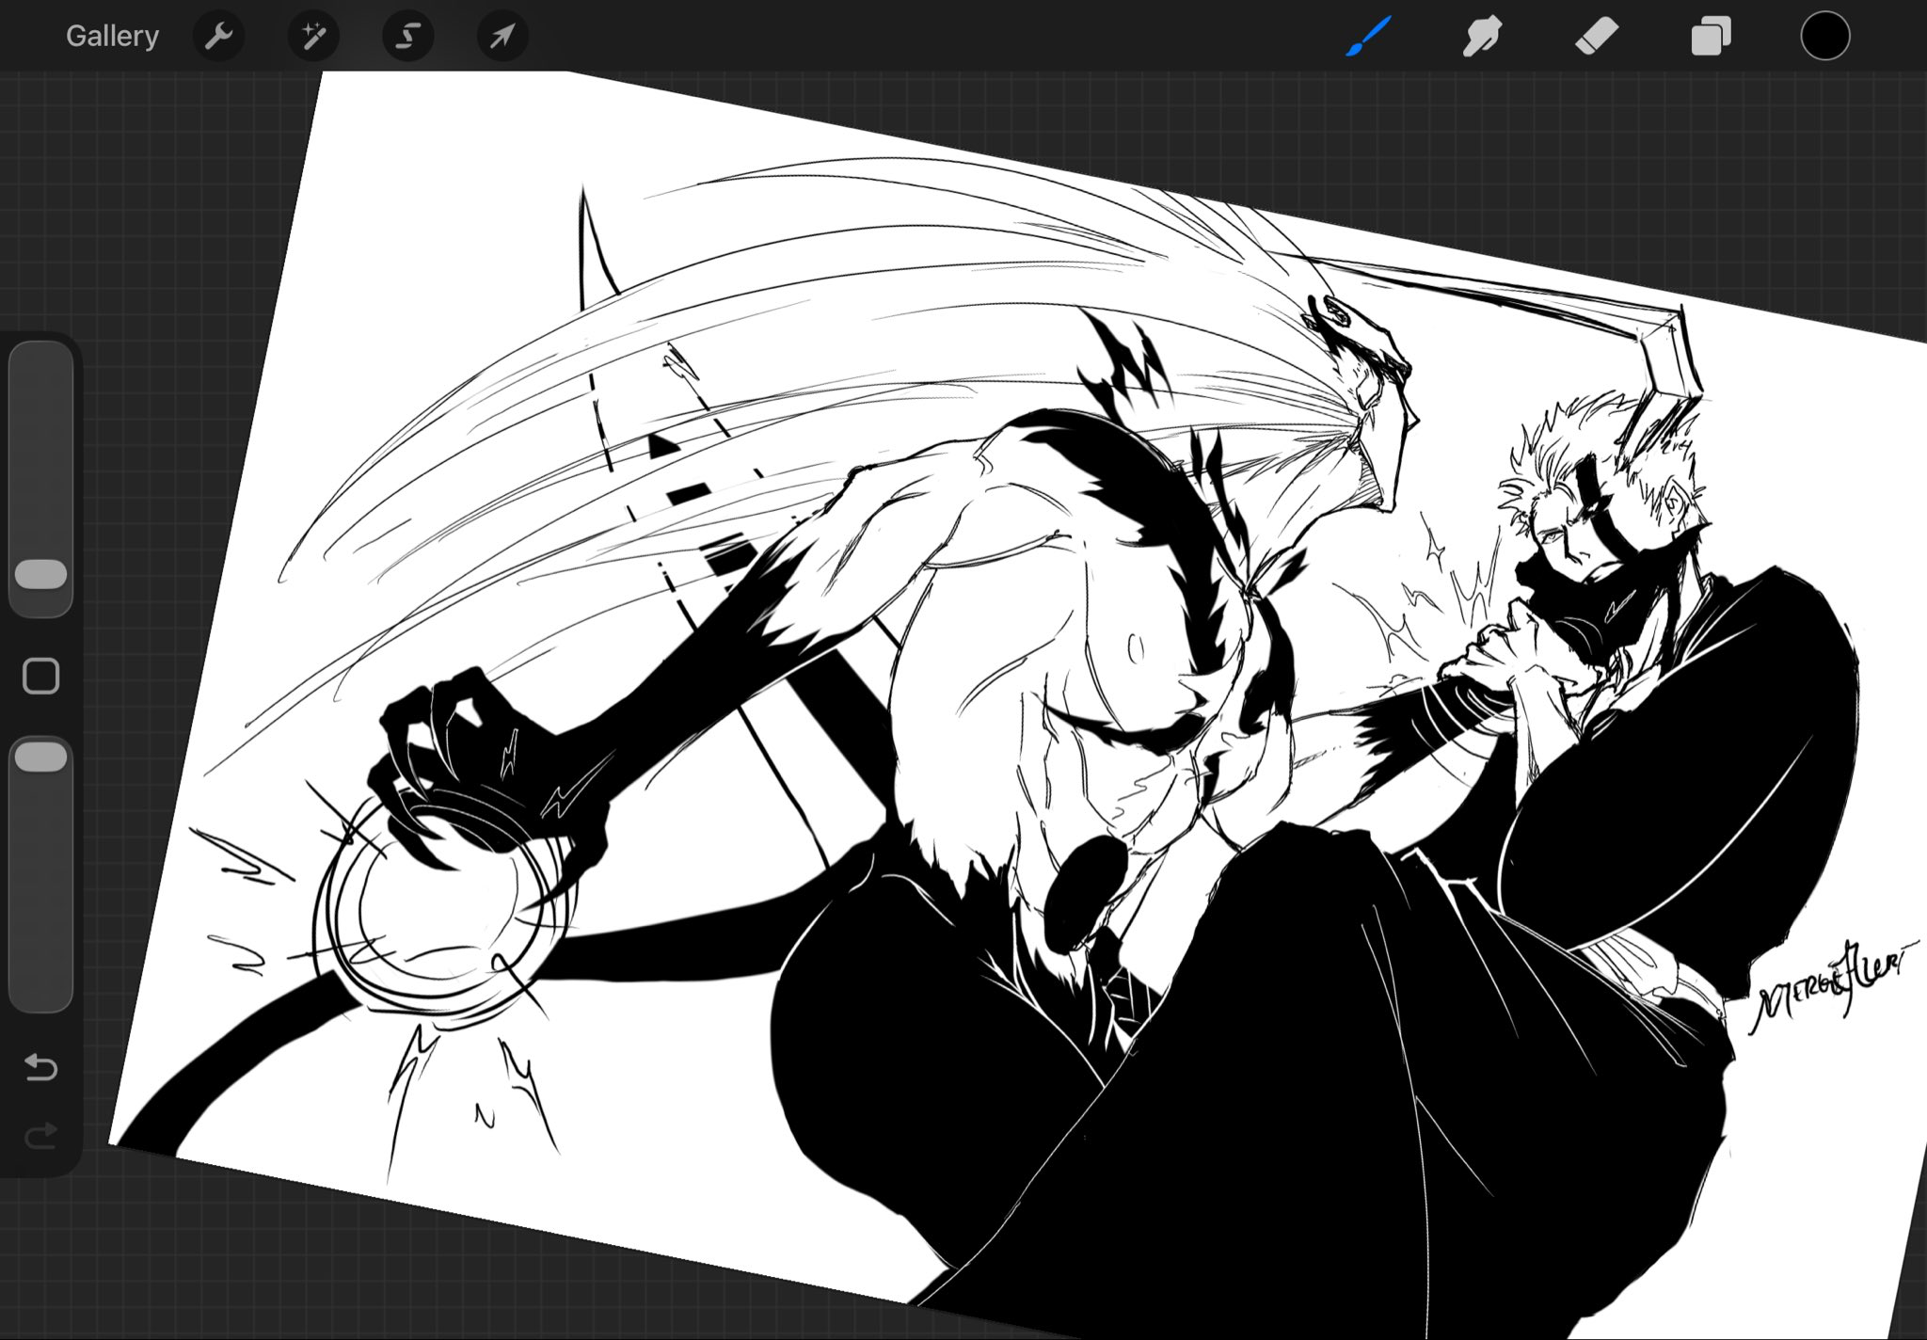Redo the undone stroke
The height and width of the screenshot is (1340, 1927).
tap(40, 1136)
